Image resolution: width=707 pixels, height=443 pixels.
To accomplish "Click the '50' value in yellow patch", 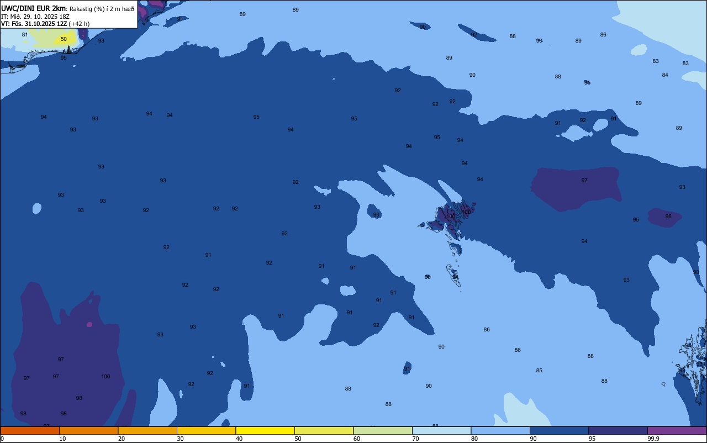I will point(64,39).
